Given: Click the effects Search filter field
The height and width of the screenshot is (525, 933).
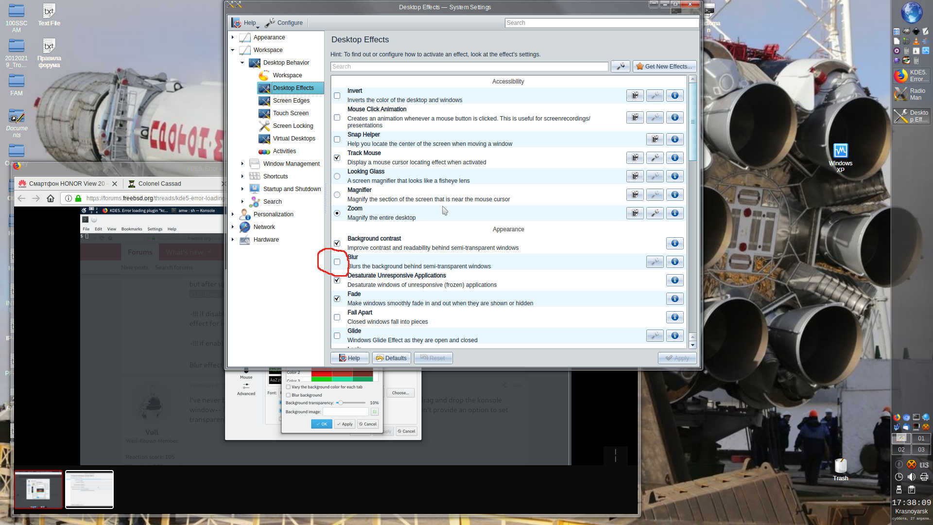Looking at the screenshot, I should [x=469, y=67].
